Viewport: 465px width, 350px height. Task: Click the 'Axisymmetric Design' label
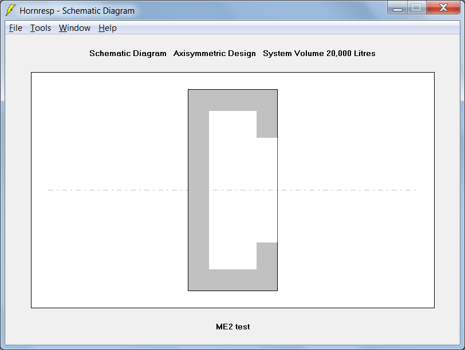tap(214, 53)
